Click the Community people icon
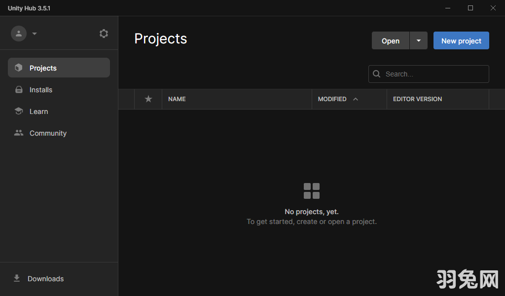505x296 pixels. [19, 133]
